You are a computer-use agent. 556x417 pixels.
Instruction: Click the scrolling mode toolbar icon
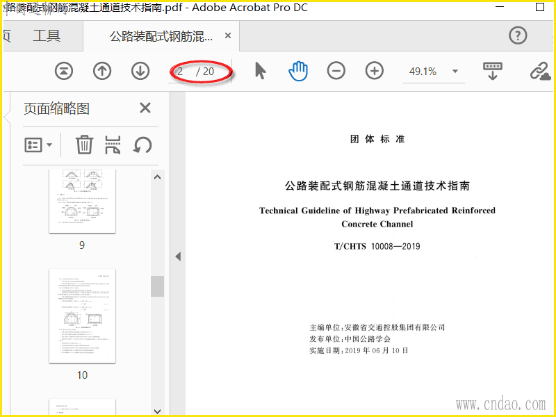click(x=493, y=71)
